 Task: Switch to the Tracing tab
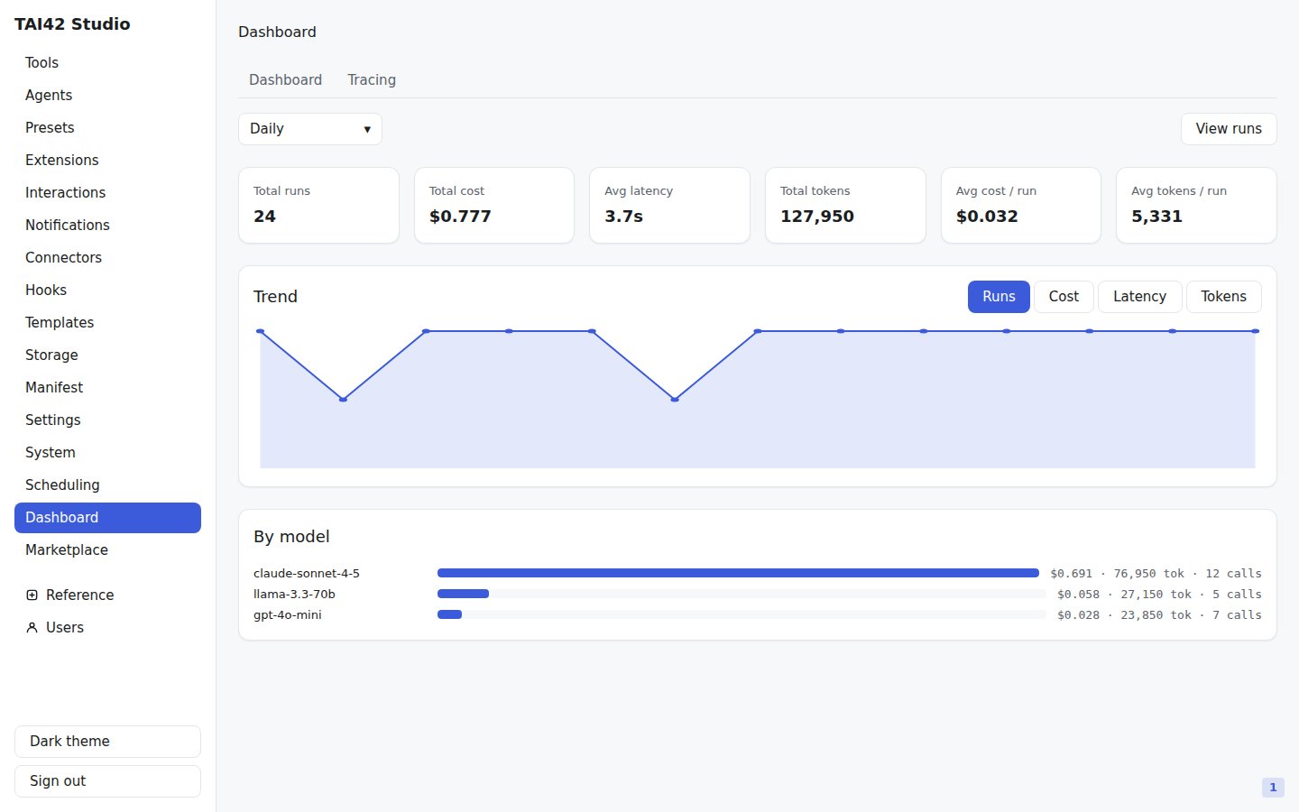pos(372,79)
